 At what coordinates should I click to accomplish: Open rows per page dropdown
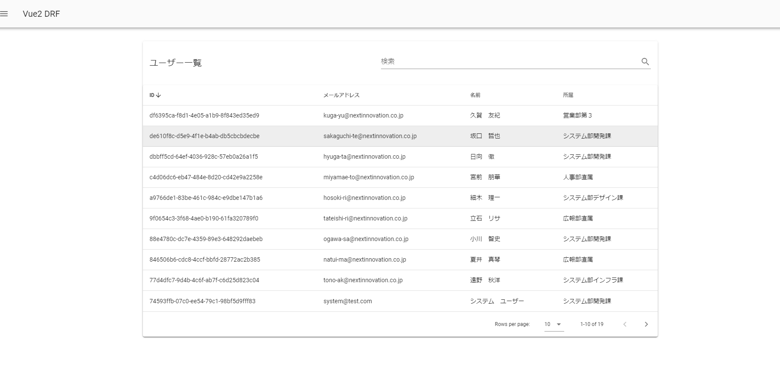pyautogui.click(x=554, y=324)
